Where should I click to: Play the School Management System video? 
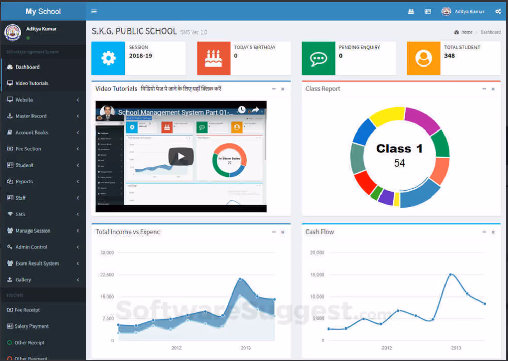point(181,156)
